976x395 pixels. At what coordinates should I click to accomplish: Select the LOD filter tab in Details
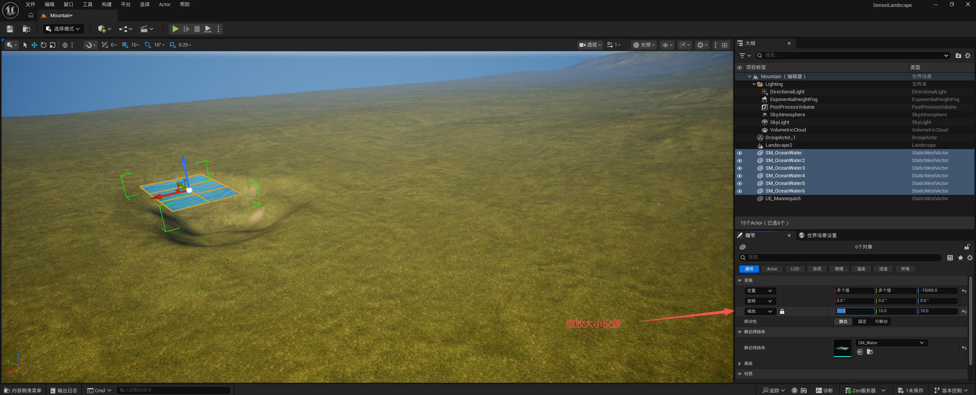click(795, 269)
